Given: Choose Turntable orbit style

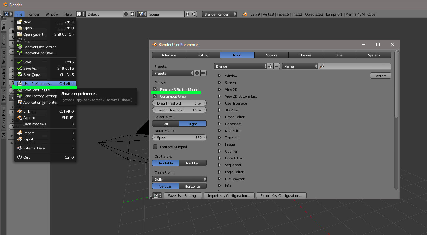Looking at the screenshot, I should tap(166, 163).
